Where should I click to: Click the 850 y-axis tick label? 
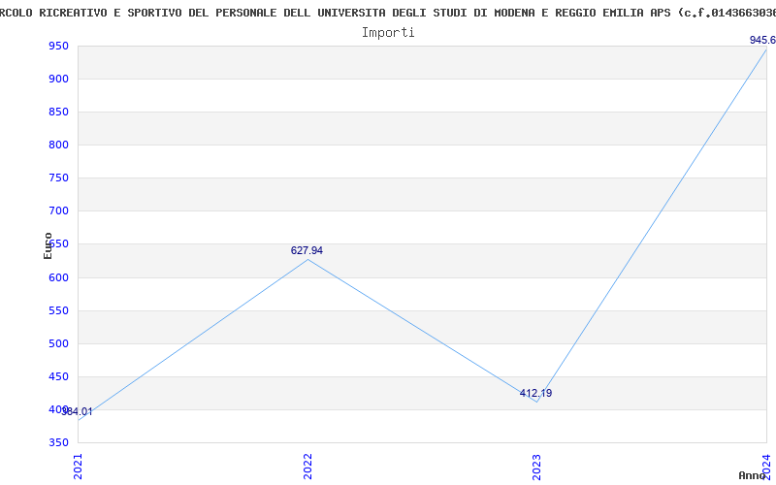point(58,113)
